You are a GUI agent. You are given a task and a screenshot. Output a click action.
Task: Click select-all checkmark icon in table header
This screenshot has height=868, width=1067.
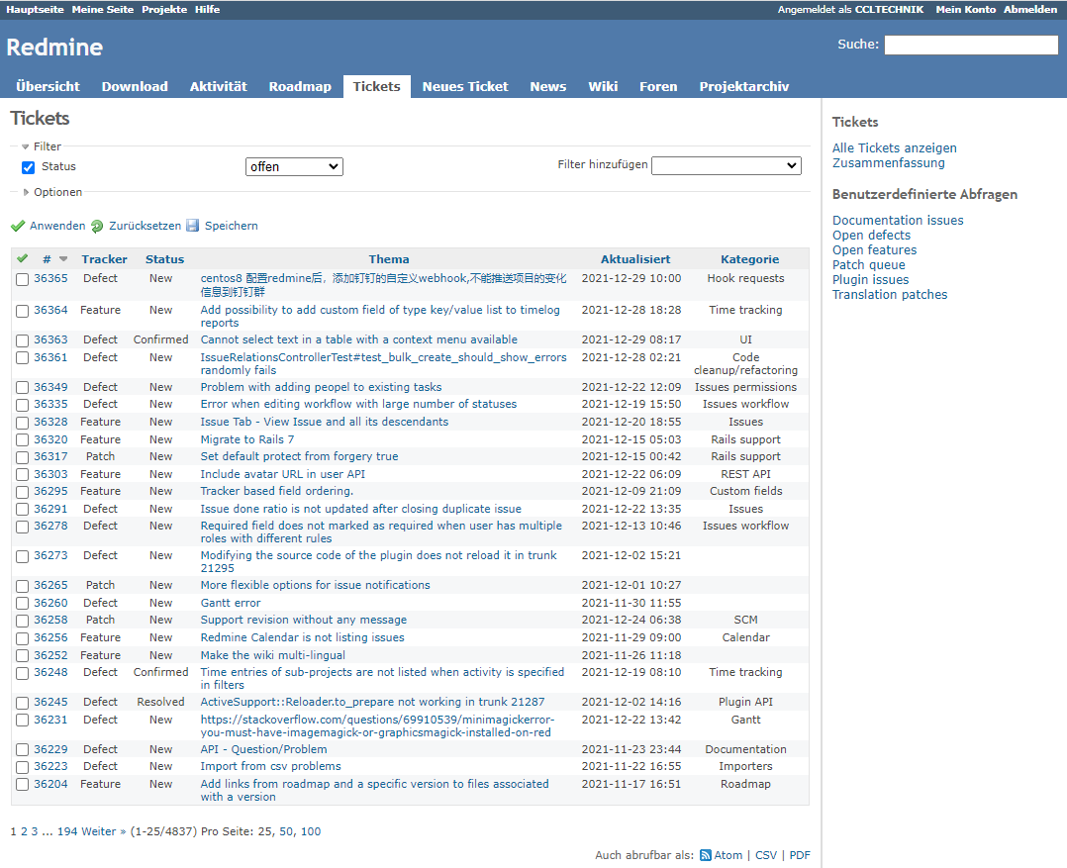click(x=23, y=259)
